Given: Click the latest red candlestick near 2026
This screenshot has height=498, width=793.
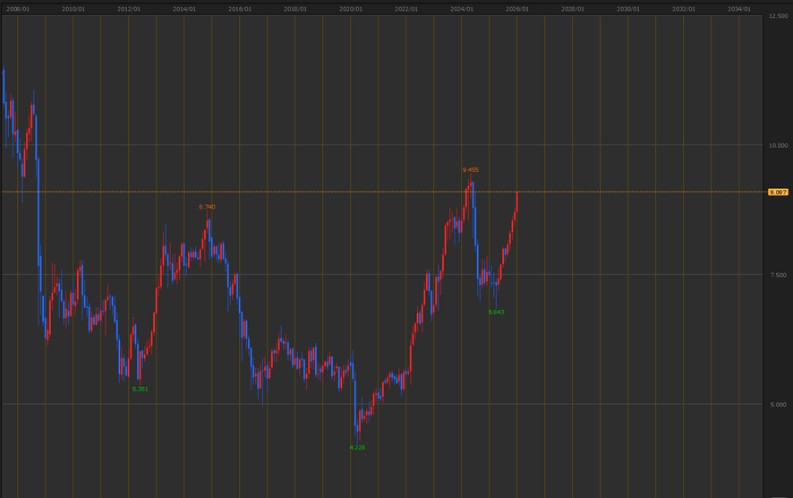Looking at the screenshot, I should pos(516,202).
